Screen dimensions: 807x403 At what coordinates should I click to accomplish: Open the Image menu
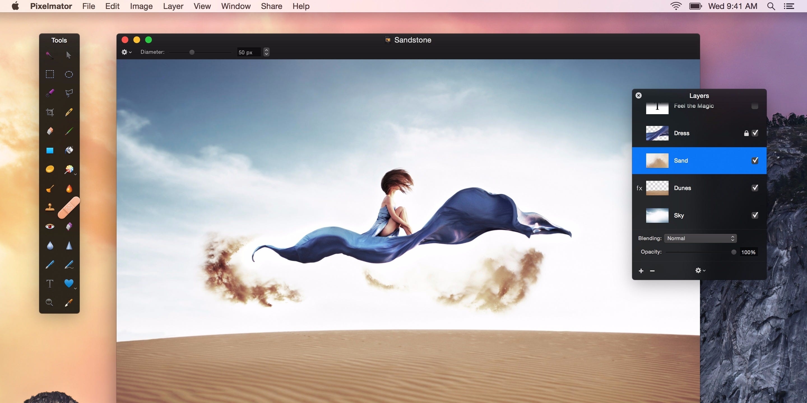pyautogui.click(x=141, y=6)
